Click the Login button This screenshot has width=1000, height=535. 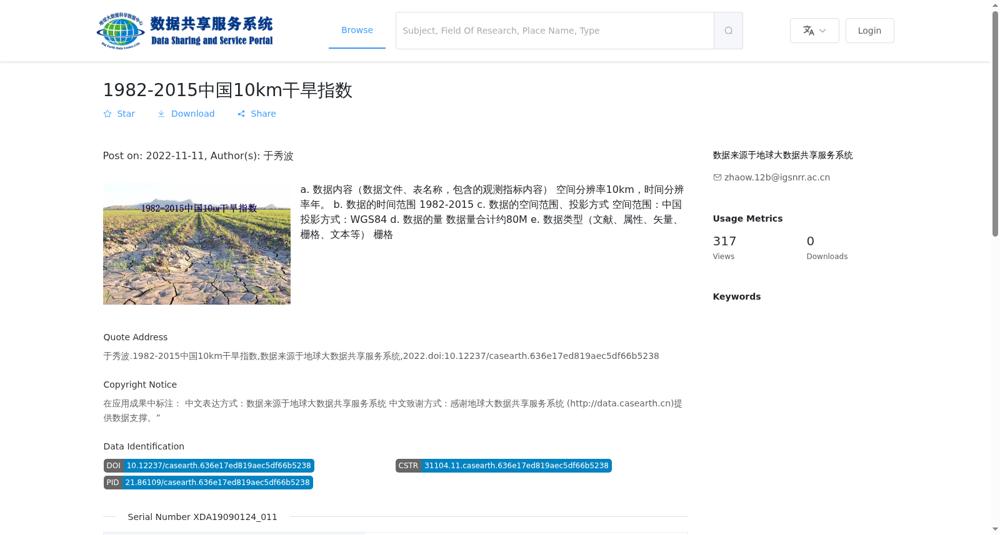pyautogui.click(x=869, y=31)
